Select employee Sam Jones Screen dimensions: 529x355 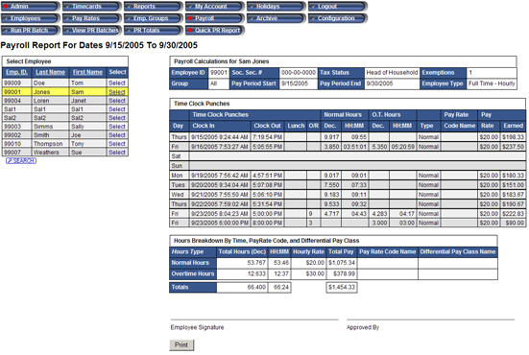coord(117,92)
